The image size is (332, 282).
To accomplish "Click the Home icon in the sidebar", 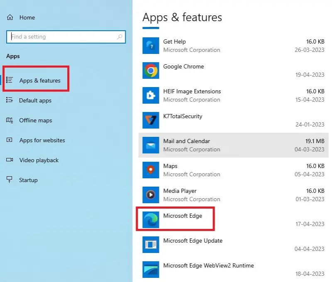I will (9, 17).
